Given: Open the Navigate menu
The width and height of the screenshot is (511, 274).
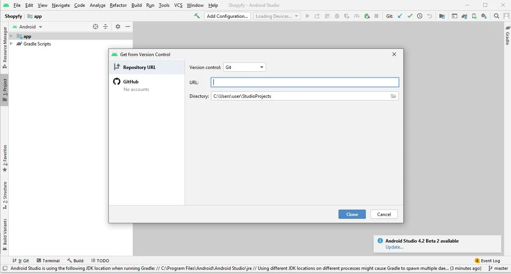Looking at the screenshot, I should [61, 5].
